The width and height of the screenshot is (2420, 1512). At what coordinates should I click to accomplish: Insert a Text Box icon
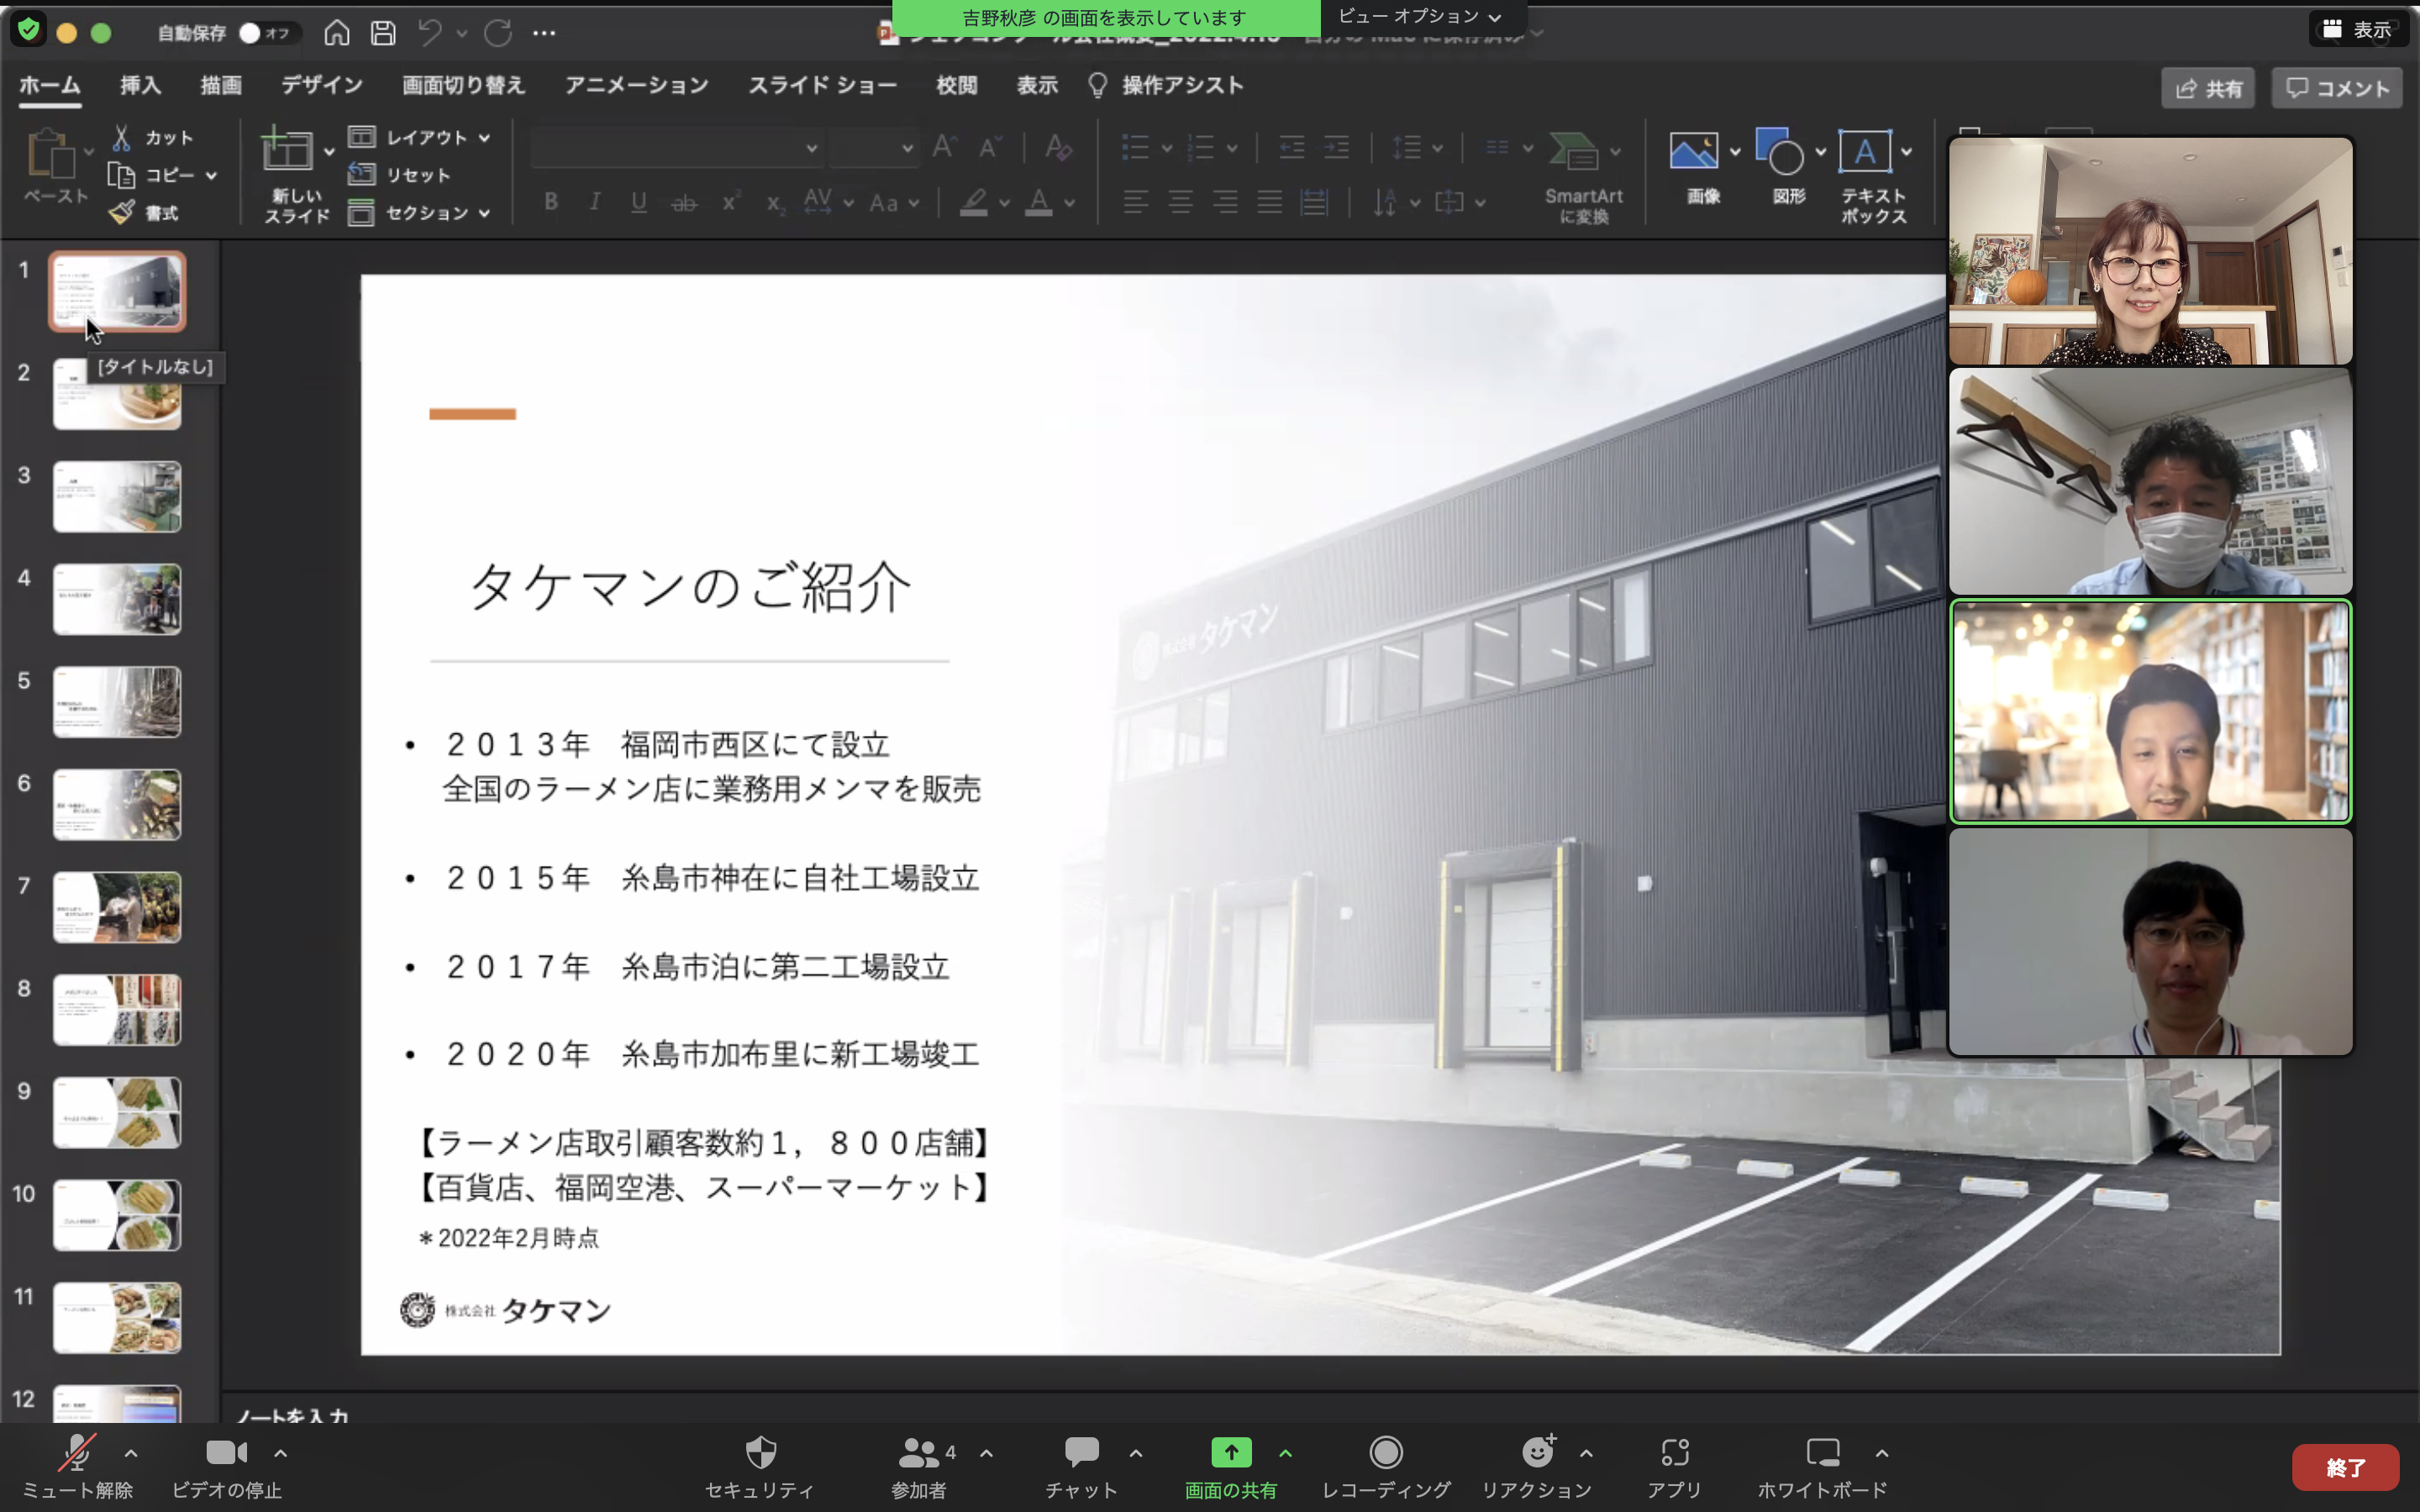coord(1865,151)
